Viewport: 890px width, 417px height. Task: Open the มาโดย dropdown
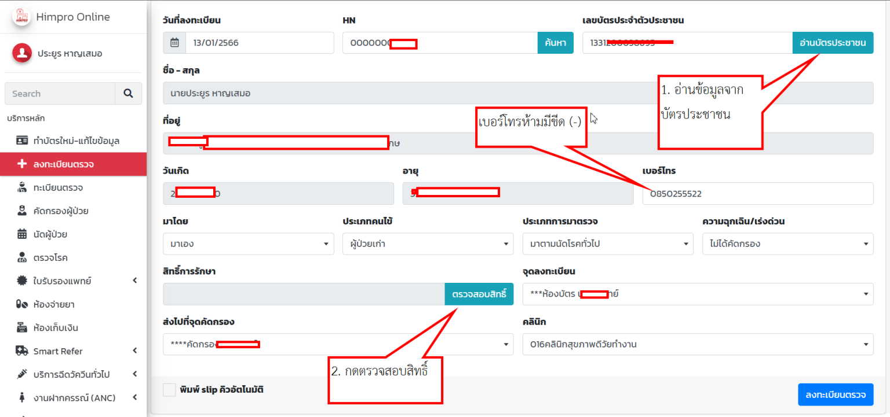click(248, 243)
